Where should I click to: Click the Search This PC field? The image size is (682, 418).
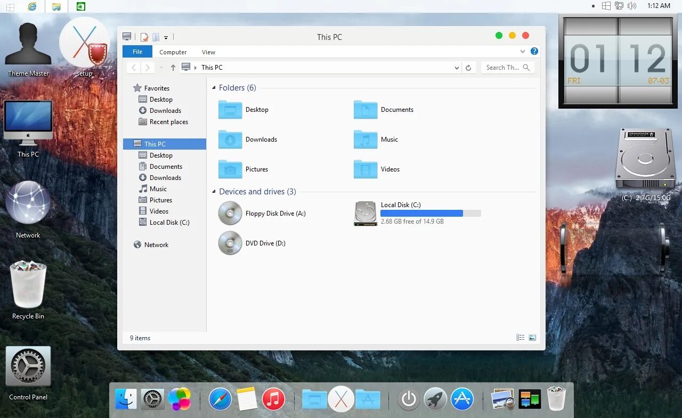coord(507,68)
